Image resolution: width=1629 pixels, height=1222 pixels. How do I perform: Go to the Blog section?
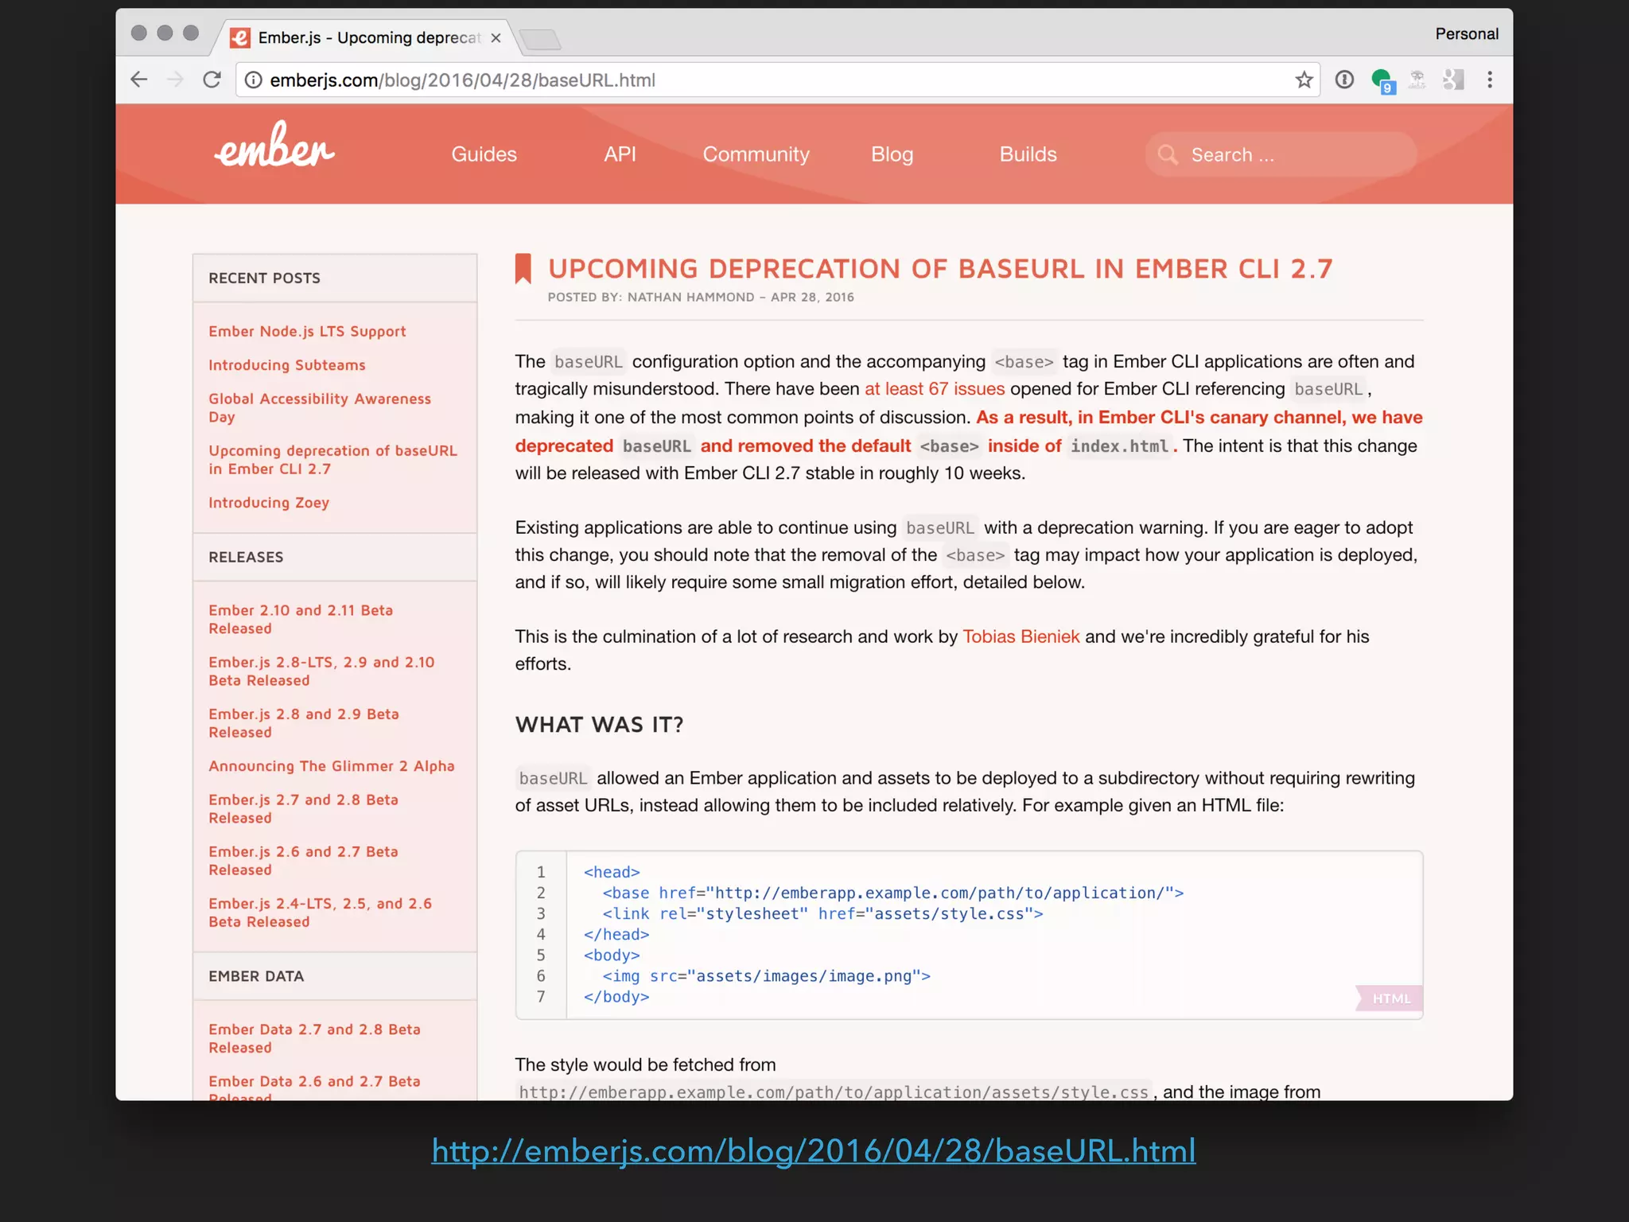892,154
